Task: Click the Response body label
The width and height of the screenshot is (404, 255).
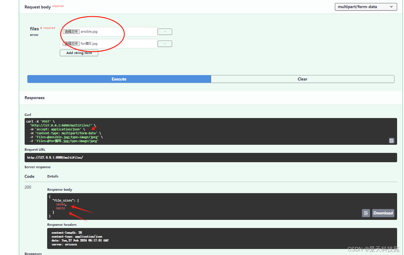Action: 60,190
